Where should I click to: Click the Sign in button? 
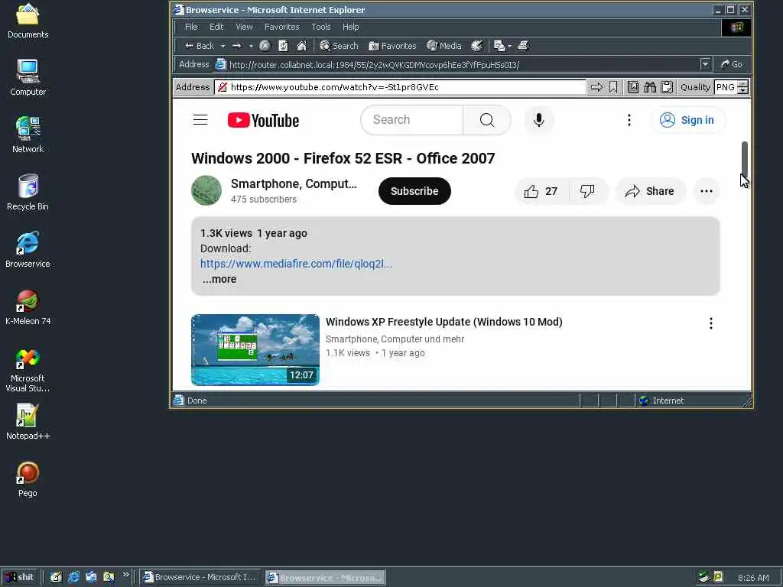pyautogui.click(x=687, y=120)
